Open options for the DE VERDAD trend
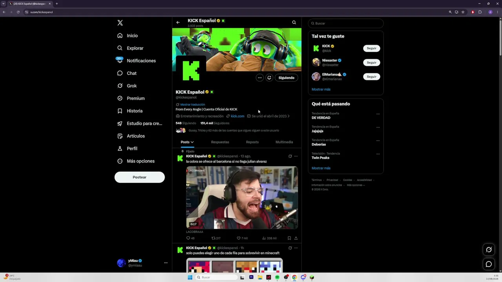The width and height of the screenshot is (502, 282). point(378,114)
